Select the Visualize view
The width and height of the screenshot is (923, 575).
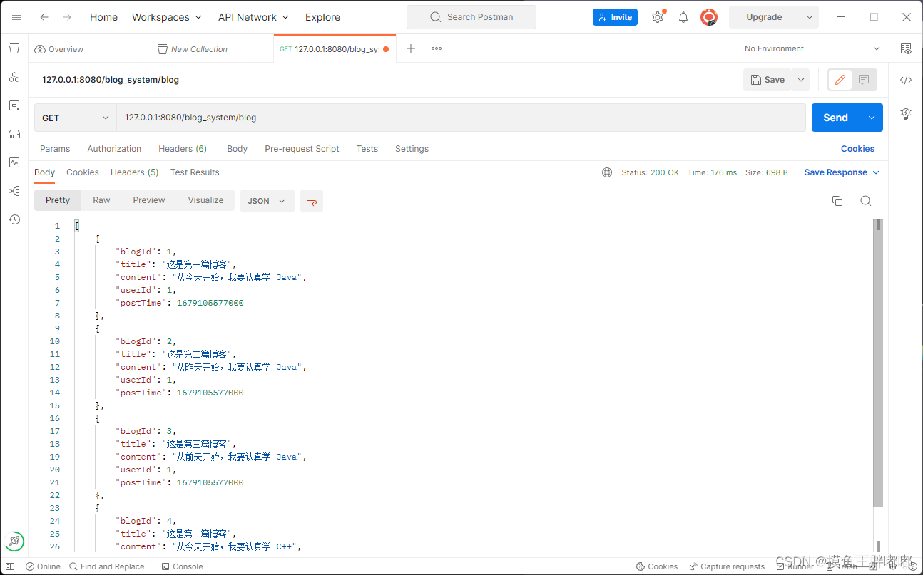[x=205, y=200]
